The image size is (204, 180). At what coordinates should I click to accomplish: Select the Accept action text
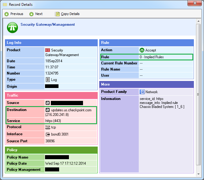[150, 50]
